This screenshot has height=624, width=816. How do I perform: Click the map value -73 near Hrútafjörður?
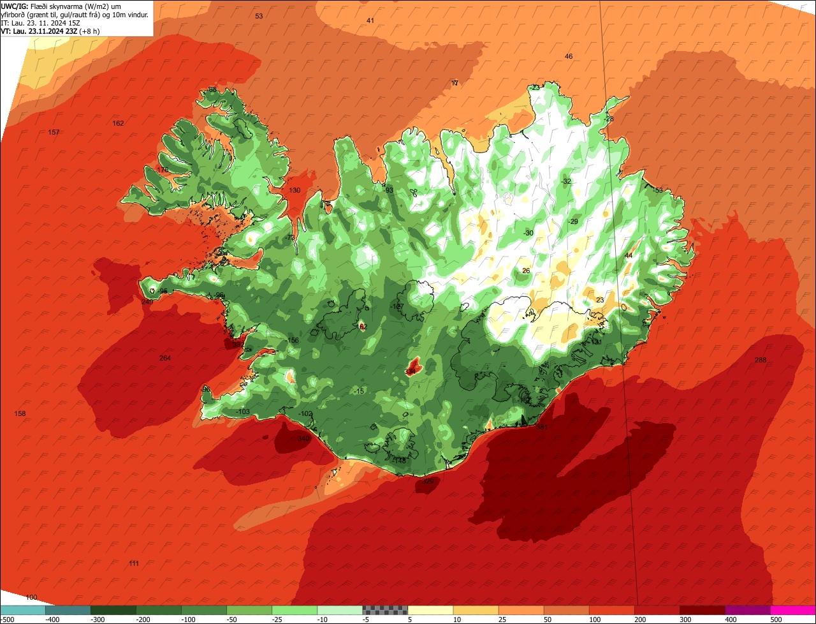[x=291, y=237]
